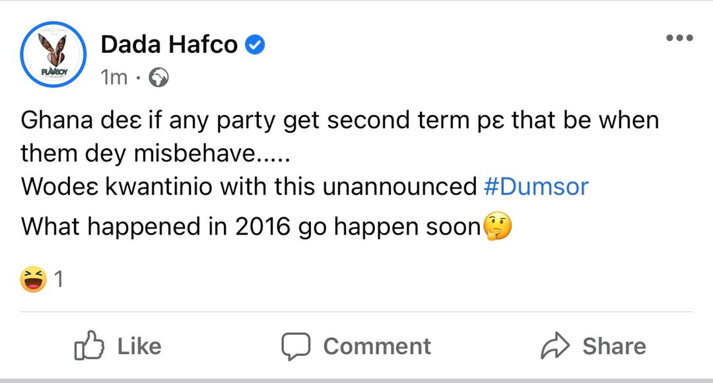
Task: Click the post text starting with Ghana
Action: (340, 121)
